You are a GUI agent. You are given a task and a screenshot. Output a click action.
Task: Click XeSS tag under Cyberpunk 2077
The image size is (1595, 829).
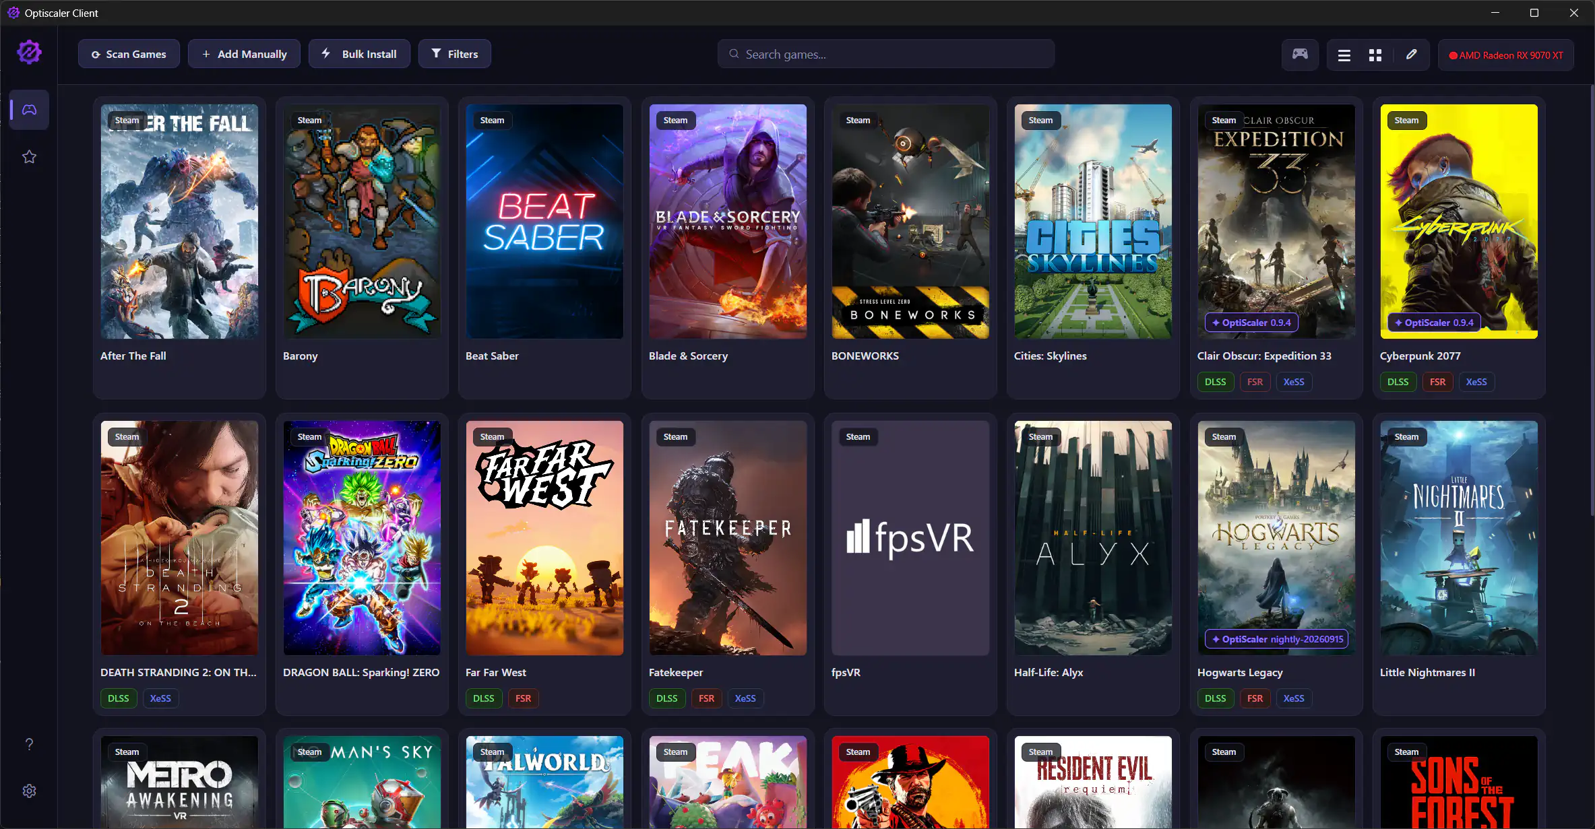[x=1476, y=382]
